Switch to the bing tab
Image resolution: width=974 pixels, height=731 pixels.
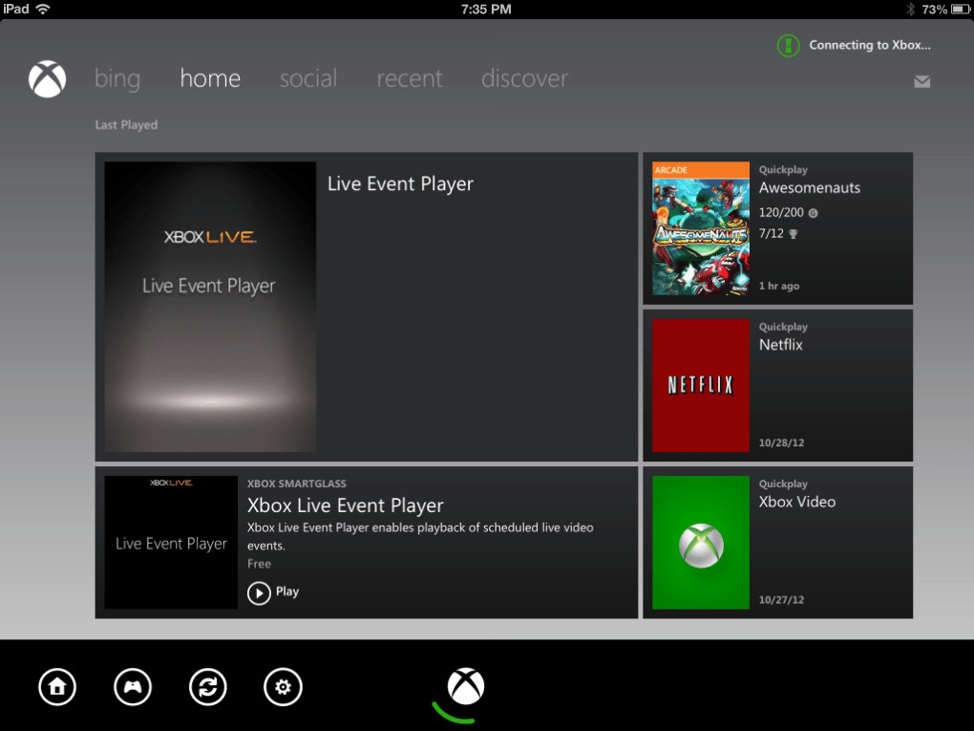[117, 79]
